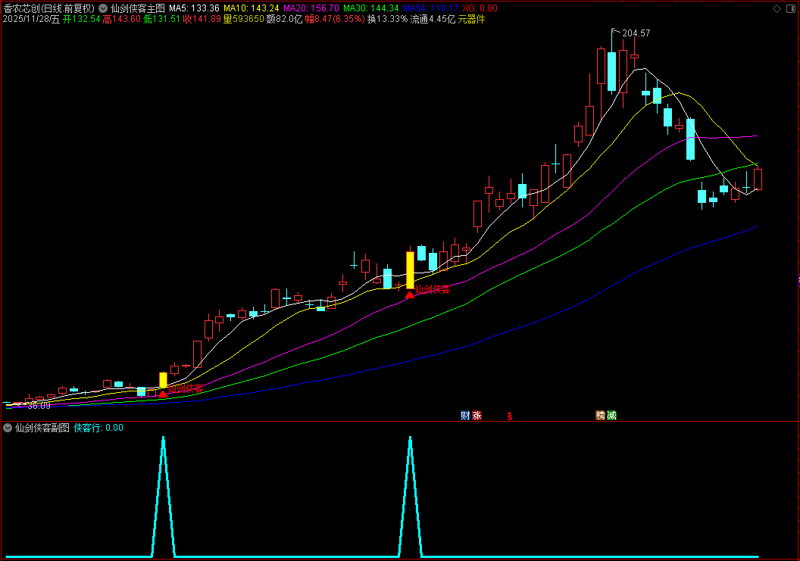Click the second 仙剑侠客 signal label
Image resolution: width=800 pixels, height=561 pixels.
click(x=433, y=290)
